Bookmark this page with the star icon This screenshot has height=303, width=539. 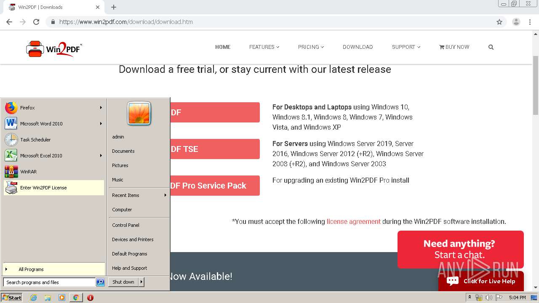click(499, 22)
